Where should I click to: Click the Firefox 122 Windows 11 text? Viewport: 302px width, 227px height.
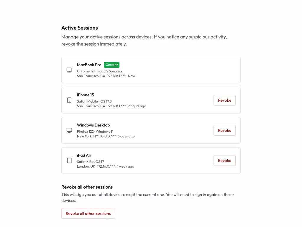coord(95,132)
